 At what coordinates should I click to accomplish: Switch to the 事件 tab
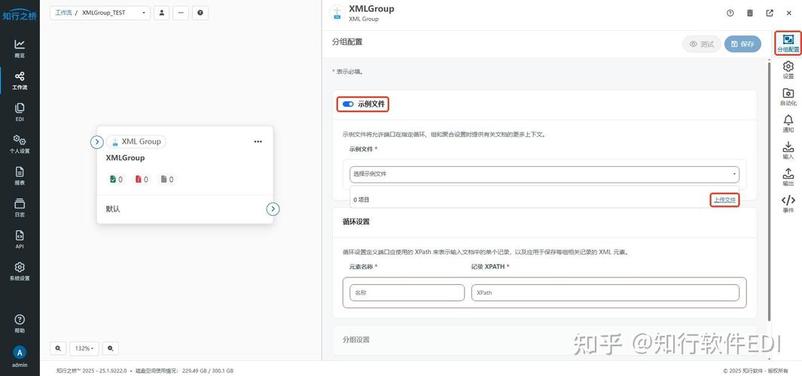[788, 204]
